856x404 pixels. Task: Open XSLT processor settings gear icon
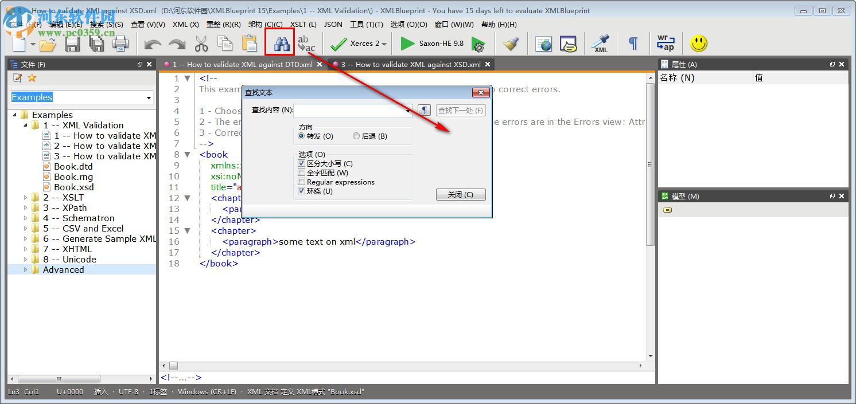479,44
